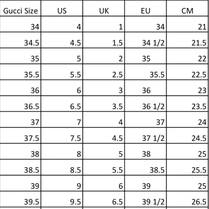Click the US cell with value 7.5
The image size is (209, 209).
click(x=62, y=135)
